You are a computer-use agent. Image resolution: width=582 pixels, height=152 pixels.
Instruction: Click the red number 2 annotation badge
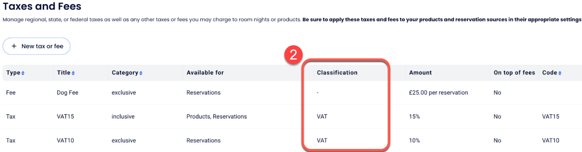click(x=293, y=55)
